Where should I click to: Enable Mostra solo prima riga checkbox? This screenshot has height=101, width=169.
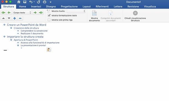coord(49,20)
